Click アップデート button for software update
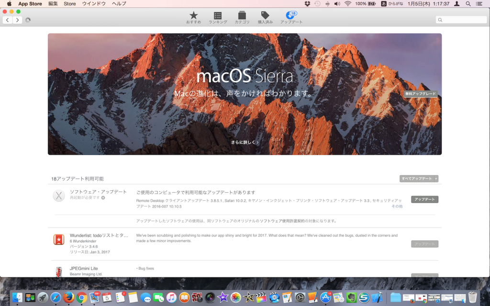Viewport: 490px width, 306px height. coord(424,199)
